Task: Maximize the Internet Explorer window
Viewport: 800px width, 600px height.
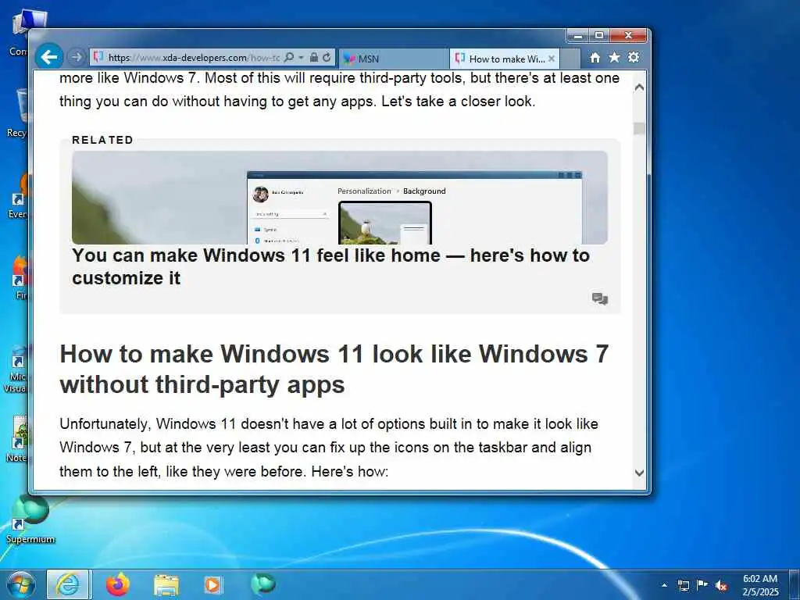Action: coord(599,36)
